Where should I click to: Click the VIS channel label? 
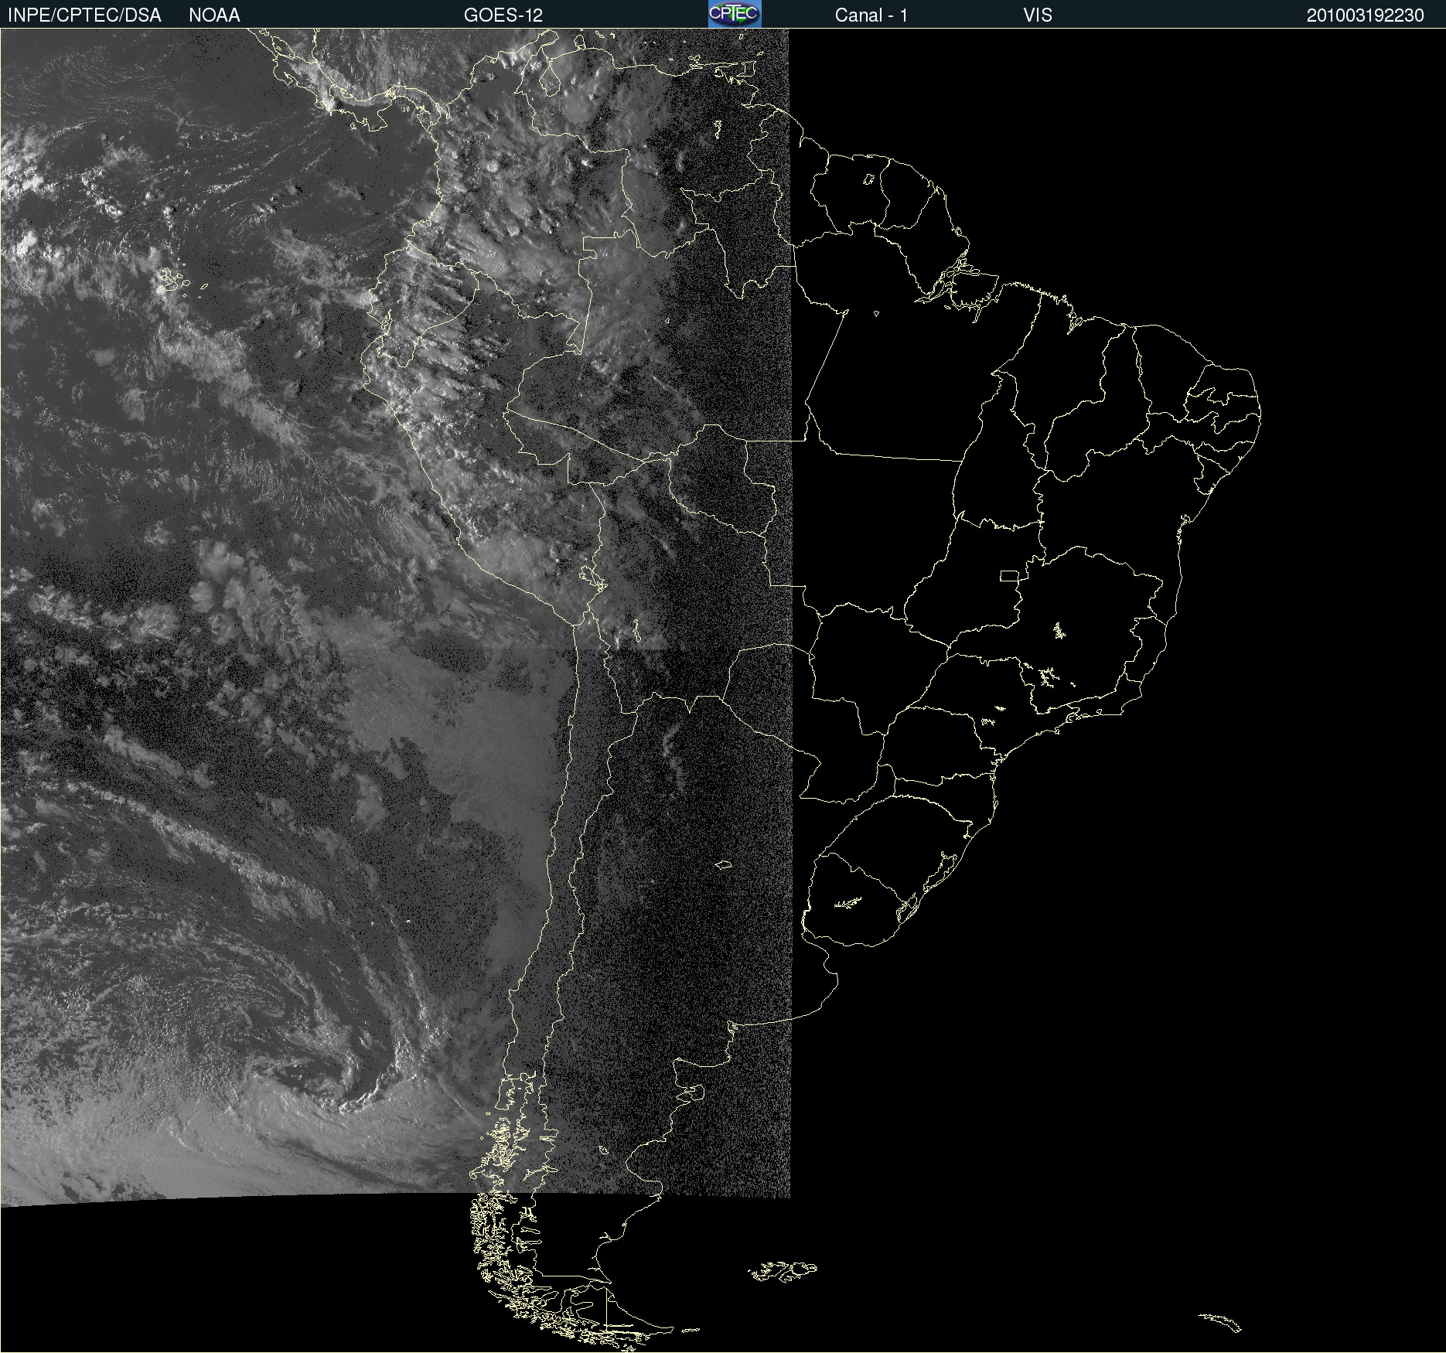1038,15
